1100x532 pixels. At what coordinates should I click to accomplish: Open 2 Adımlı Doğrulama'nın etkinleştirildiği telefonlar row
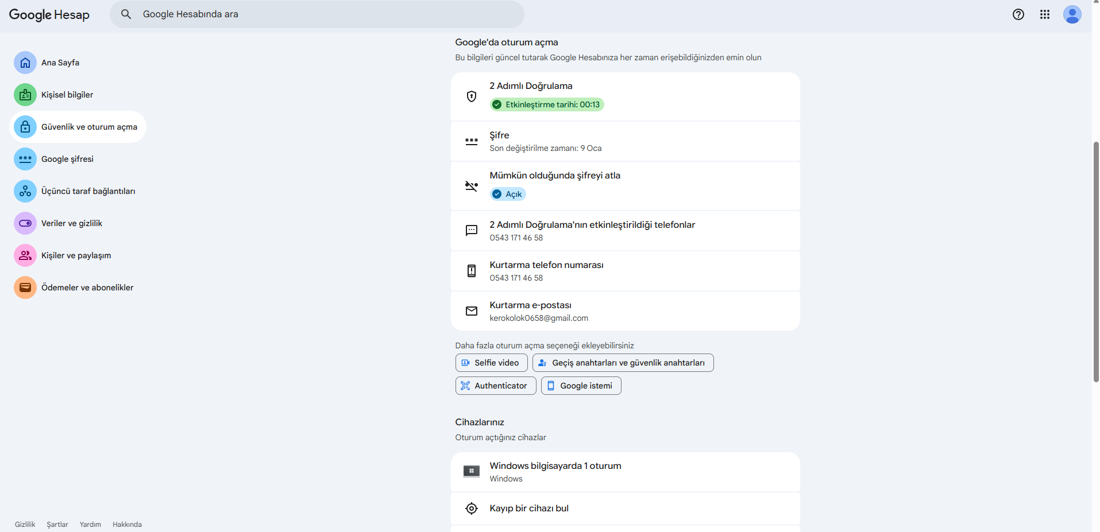[625, 231]
